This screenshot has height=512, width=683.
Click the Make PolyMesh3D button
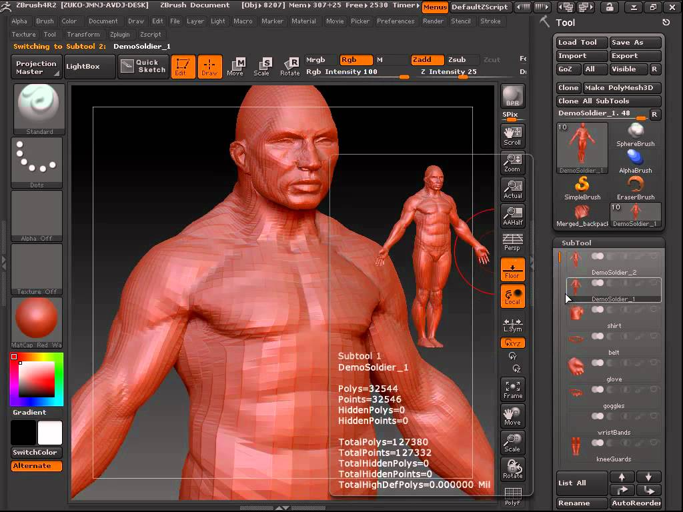[x=622, y=87]
